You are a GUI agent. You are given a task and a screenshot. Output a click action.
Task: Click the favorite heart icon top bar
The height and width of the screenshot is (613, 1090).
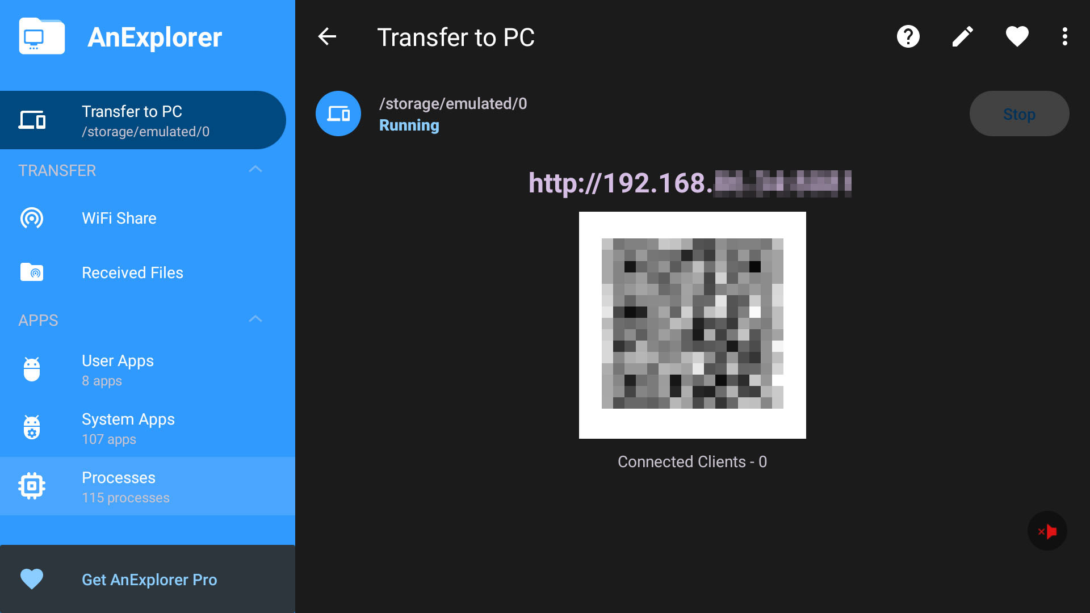pyautogui.click(x=1017, y=37)
